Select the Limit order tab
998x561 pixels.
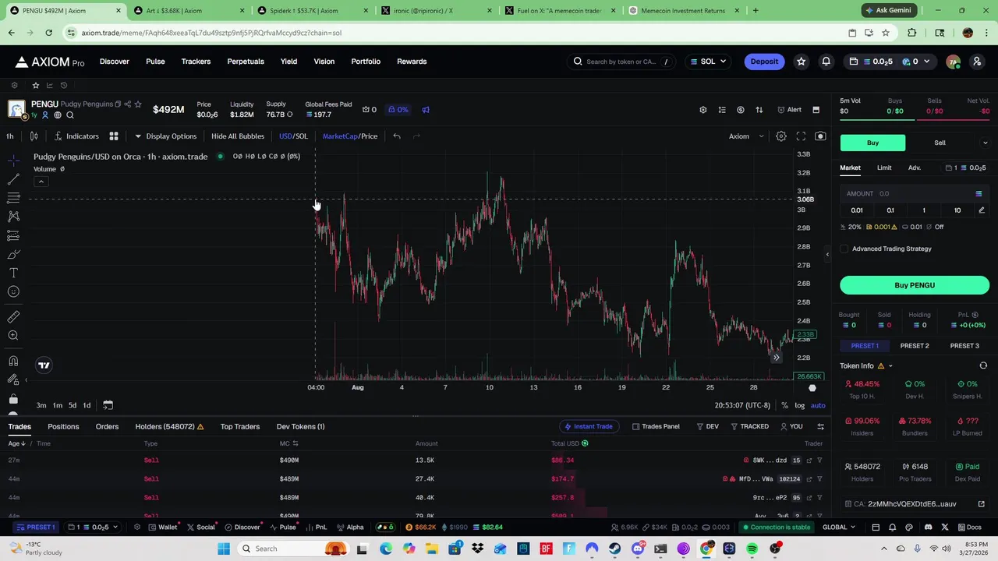(x=884, y=168)
